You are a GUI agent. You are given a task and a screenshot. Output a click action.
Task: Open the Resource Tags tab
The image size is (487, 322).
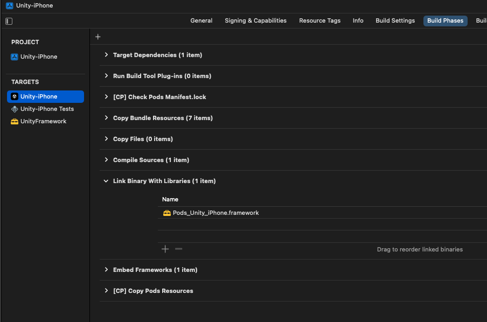tap(319, 21)
